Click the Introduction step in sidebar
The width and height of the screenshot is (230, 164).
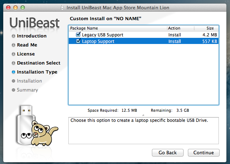[x=32, y=36]
